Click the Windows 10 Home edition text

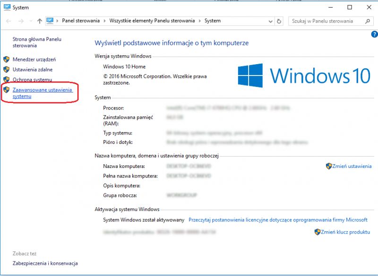tap(124, 67)
